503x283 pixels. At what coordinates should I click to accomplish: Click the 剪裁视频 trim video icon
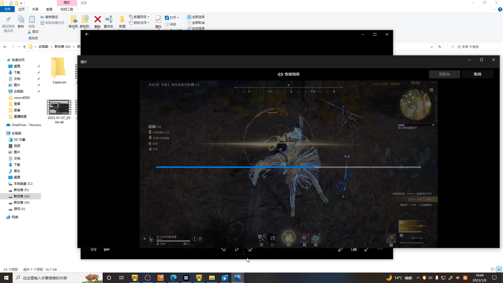point(280,74)
